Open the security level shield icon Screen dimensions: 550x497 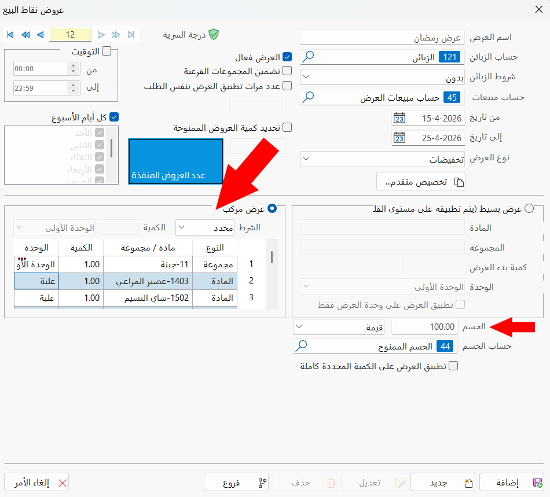[214, 34]
